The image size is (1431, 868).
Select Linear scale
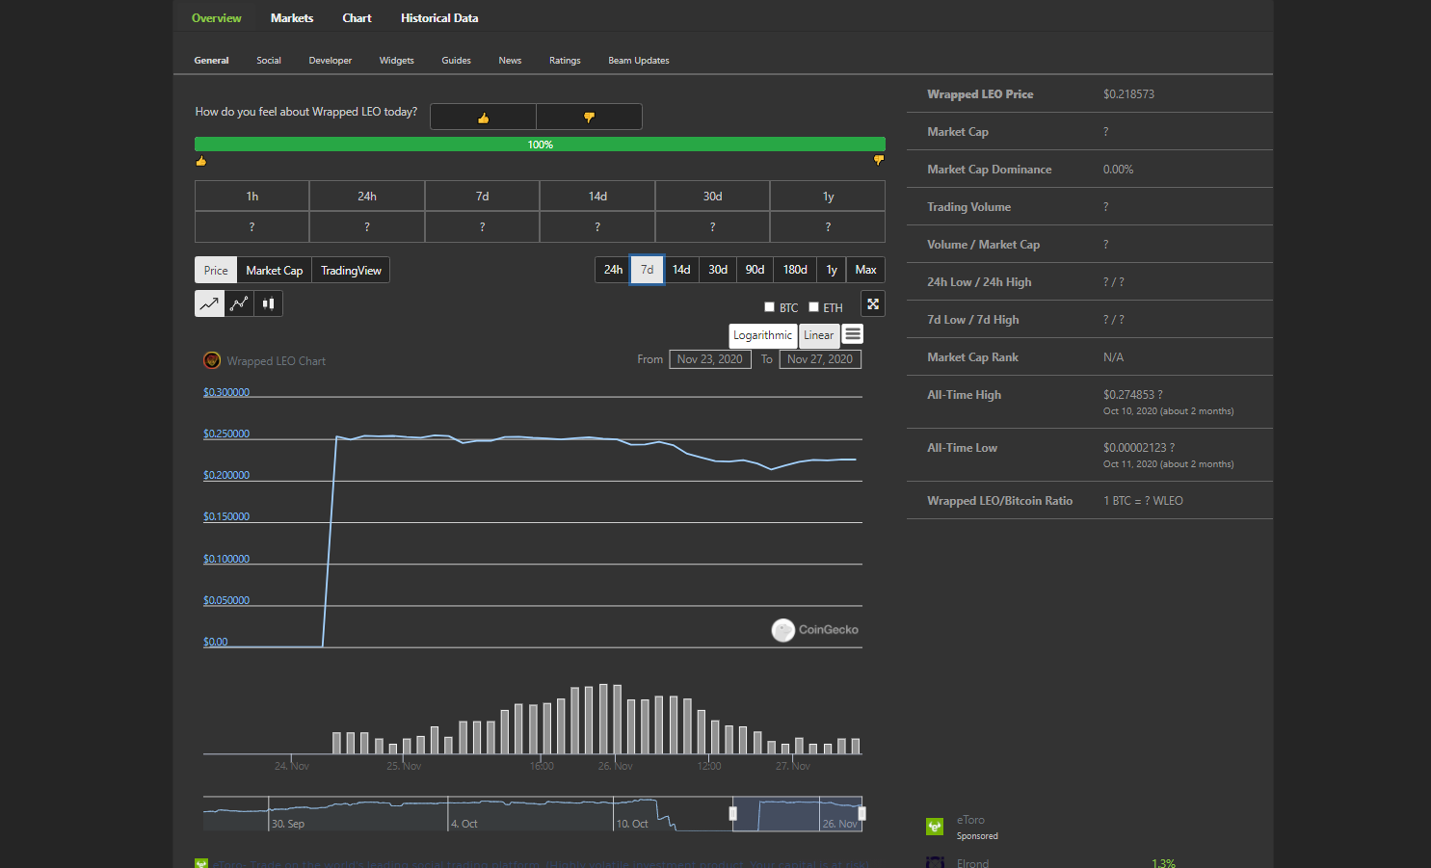point(818,335)
